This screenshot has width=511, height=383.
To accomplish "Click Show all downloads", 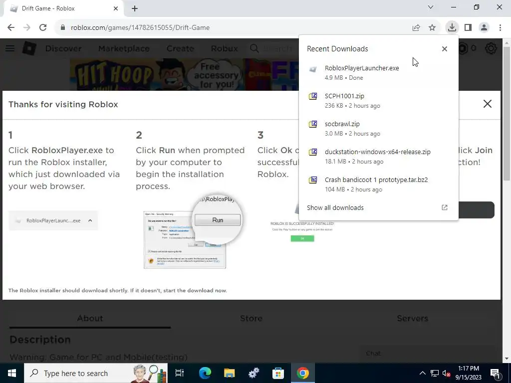I will click(x=335, y=208).
